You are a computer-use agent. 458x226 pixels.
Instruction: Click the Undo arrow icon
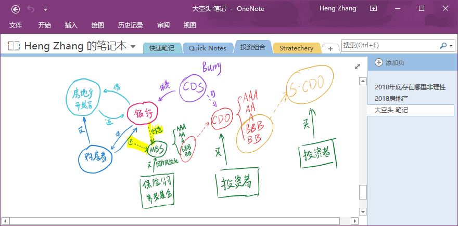coord(31,9)
